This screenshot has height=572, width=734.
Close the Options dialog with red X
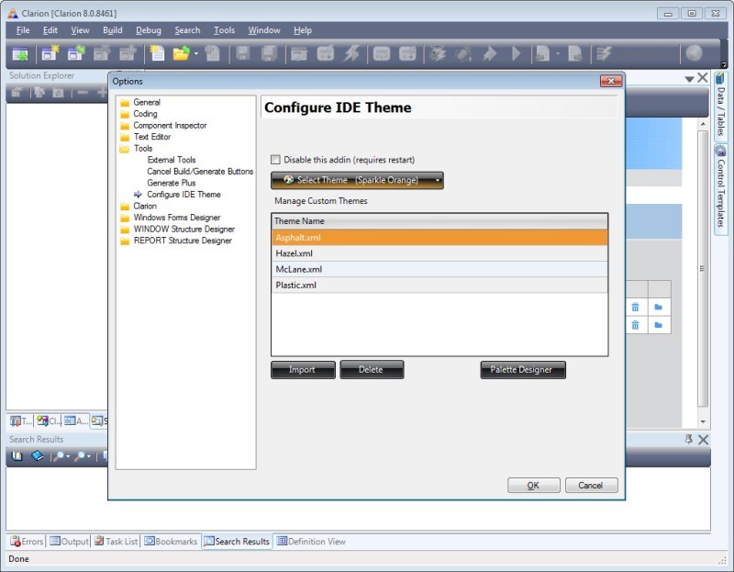611,81
